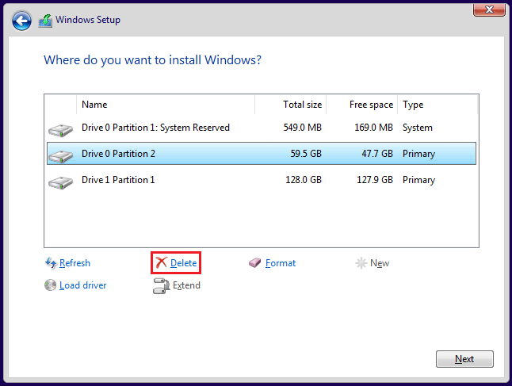Click the 549.0 MB total size value
The image size is (512, 386).
pyautogui.click(x=303, y=128)
